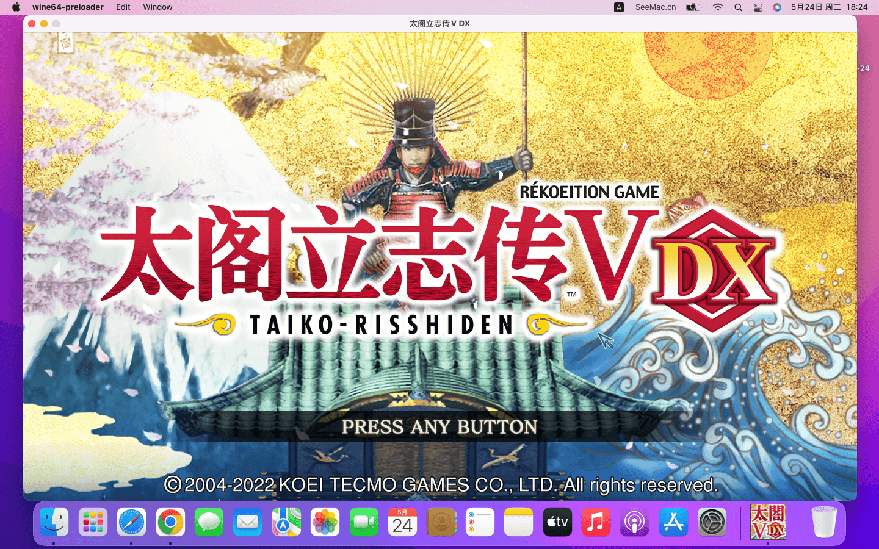Open the wine64-preloader app menu
Image resolution: width=879 pixels, height=549 pixels.
[x=68, y=7]
